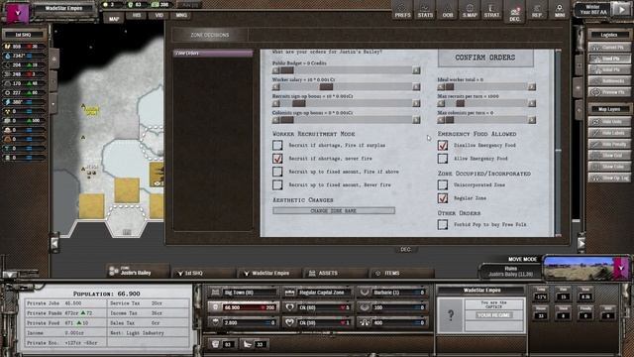Increase Public Budget with right arrow
Viewport: 634px width, 357px height.
[x=416, y=70]
